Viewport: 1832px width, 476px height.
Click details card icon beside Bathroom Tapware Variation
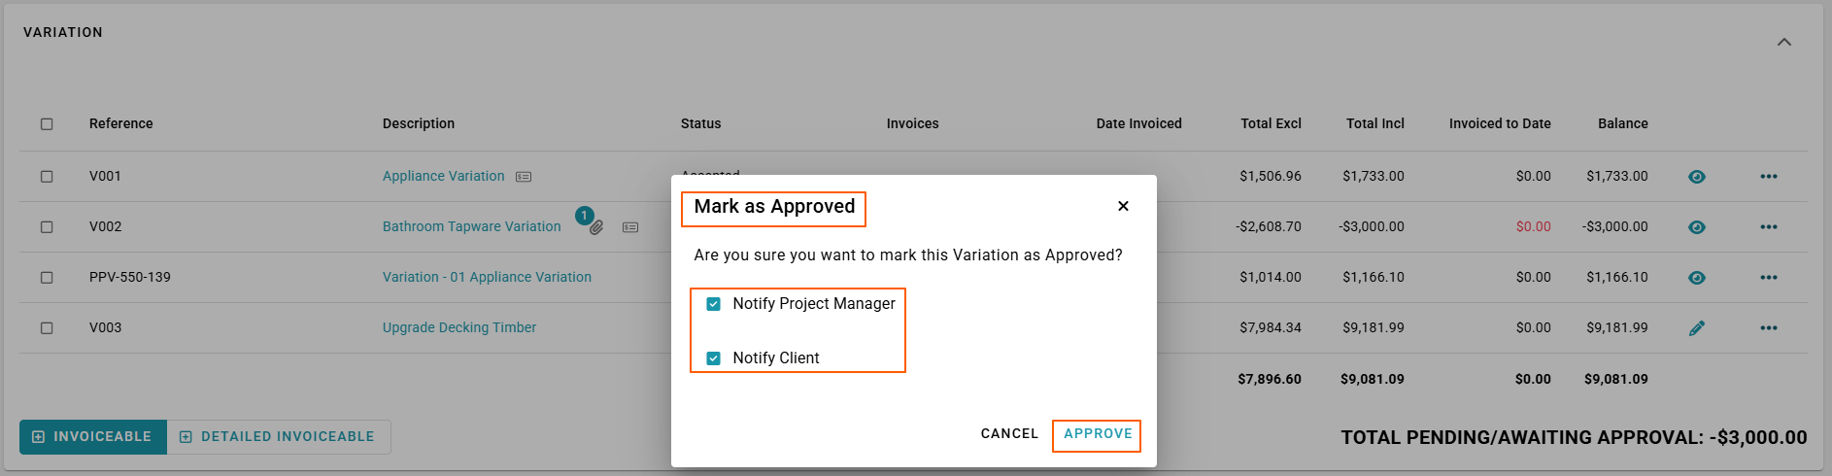click(630, 227)
